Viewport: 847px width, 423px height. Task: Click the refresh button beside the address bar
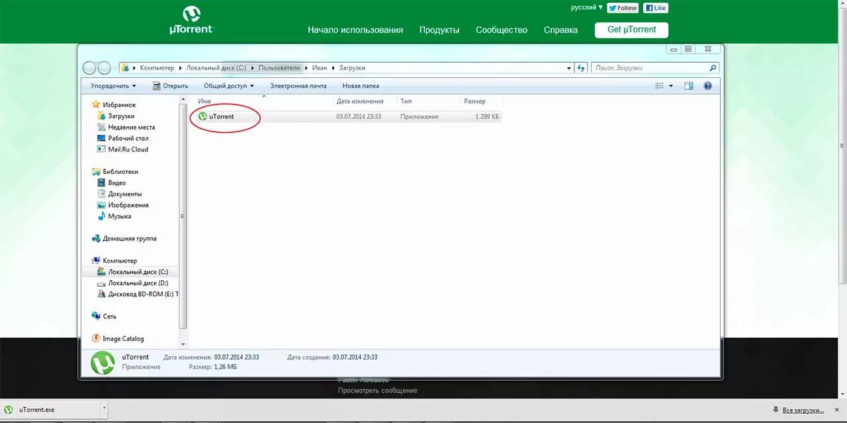click(581, 67)
